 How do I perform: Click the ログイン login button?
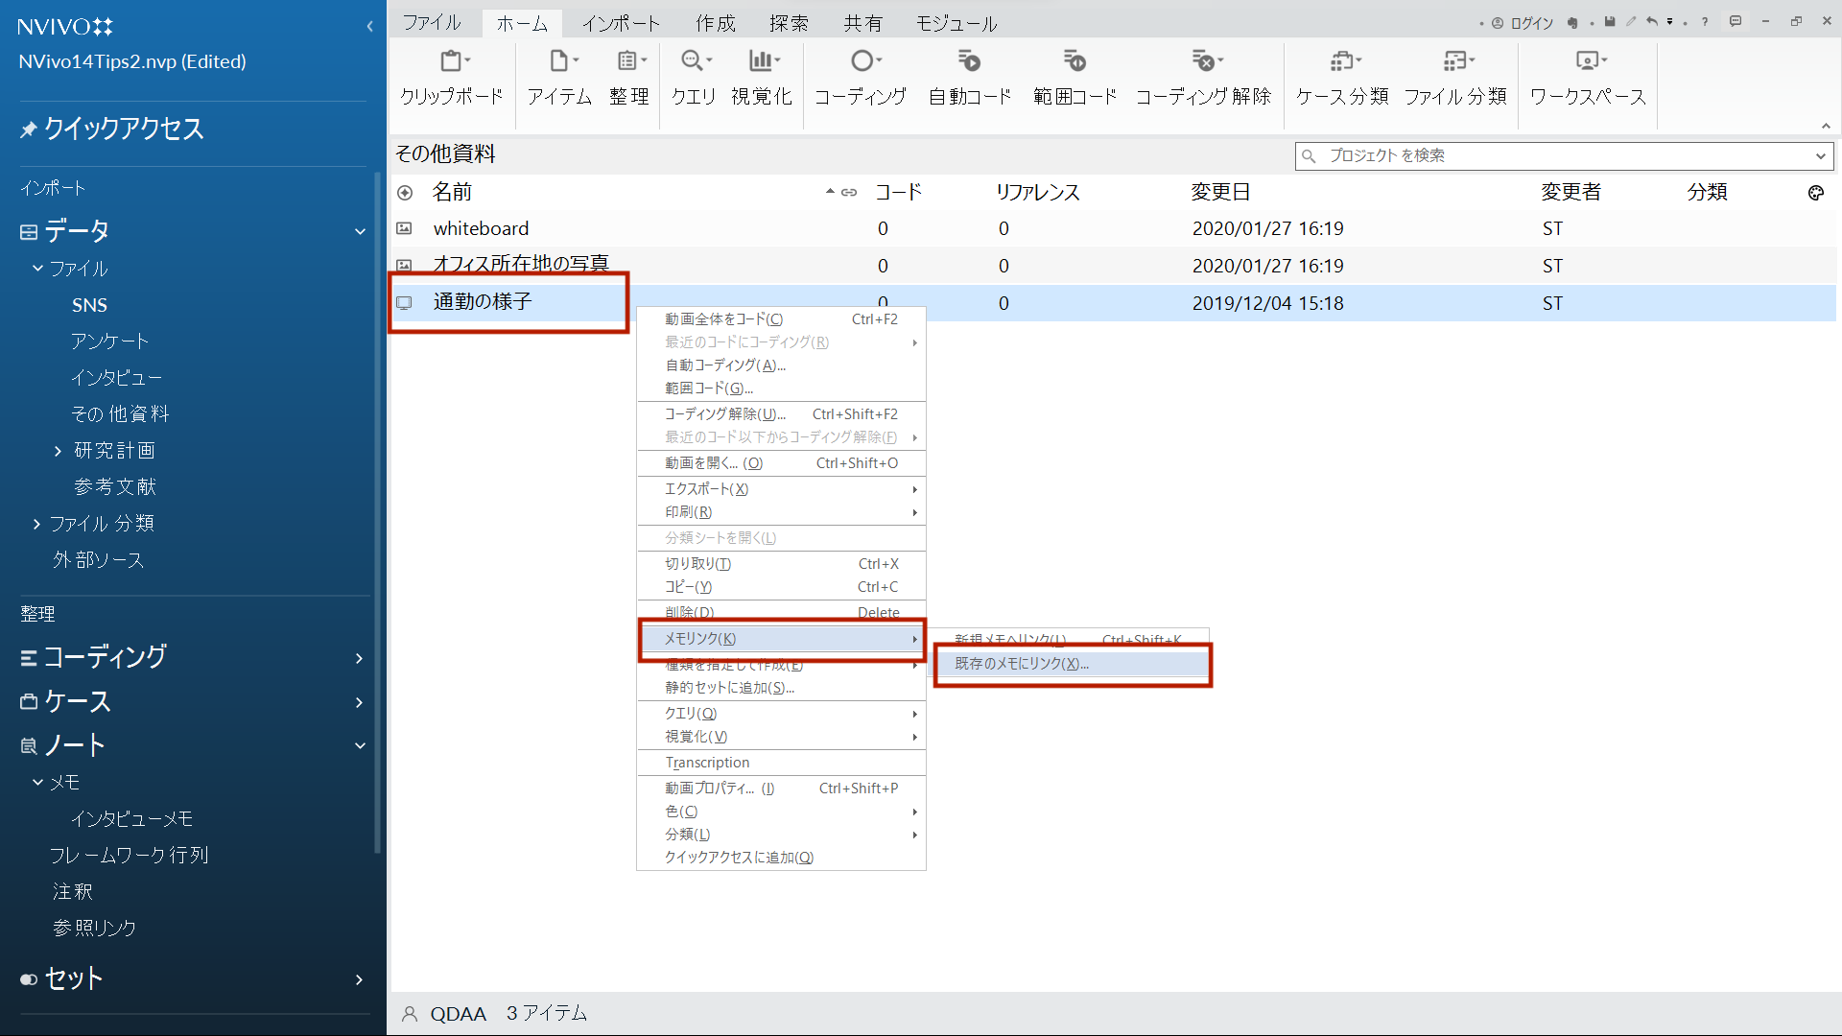click(x=1522, y=23)
